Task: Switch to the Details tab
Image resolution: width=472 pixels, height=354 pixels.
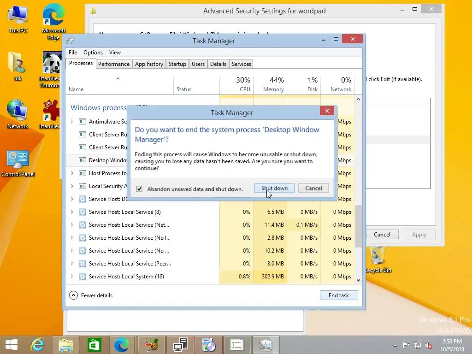Action: (218, 64)
